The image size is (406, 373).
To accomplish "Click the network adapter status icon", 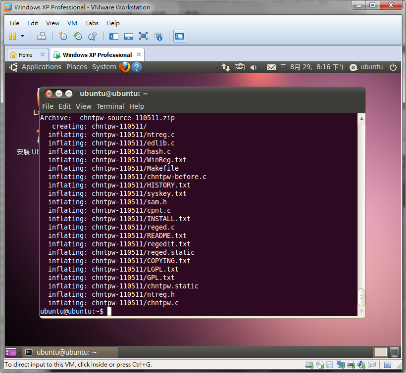I will [340, 365].
